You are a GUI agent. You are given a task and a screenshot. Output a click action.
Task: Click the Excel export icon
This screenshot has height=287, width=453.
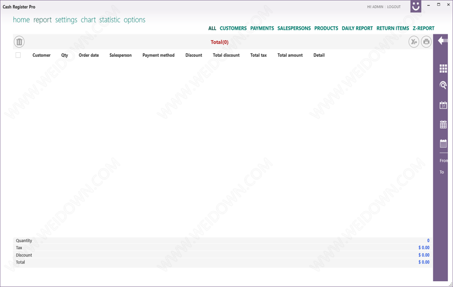(413, 42)
